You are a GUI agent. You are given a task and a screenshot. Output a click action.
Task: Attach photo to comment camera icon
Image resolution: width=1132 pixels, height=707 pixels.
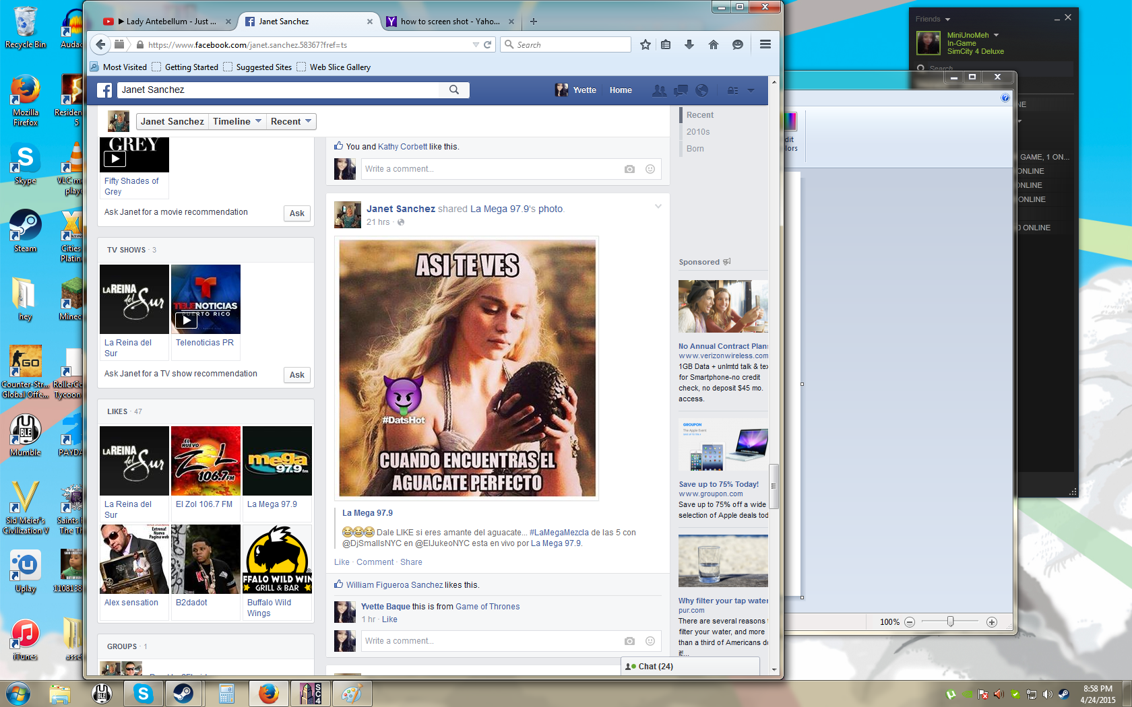coord(629,641)
